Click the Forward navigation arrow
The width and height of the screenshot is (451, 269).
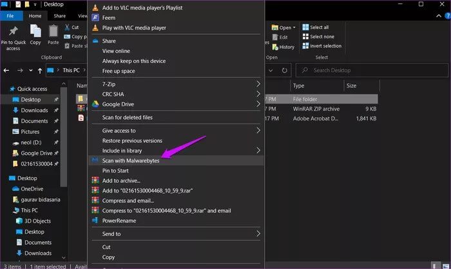20,70
